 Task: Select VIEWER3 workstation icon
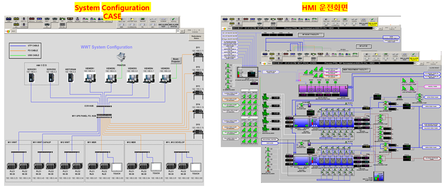tap(132, 78)
